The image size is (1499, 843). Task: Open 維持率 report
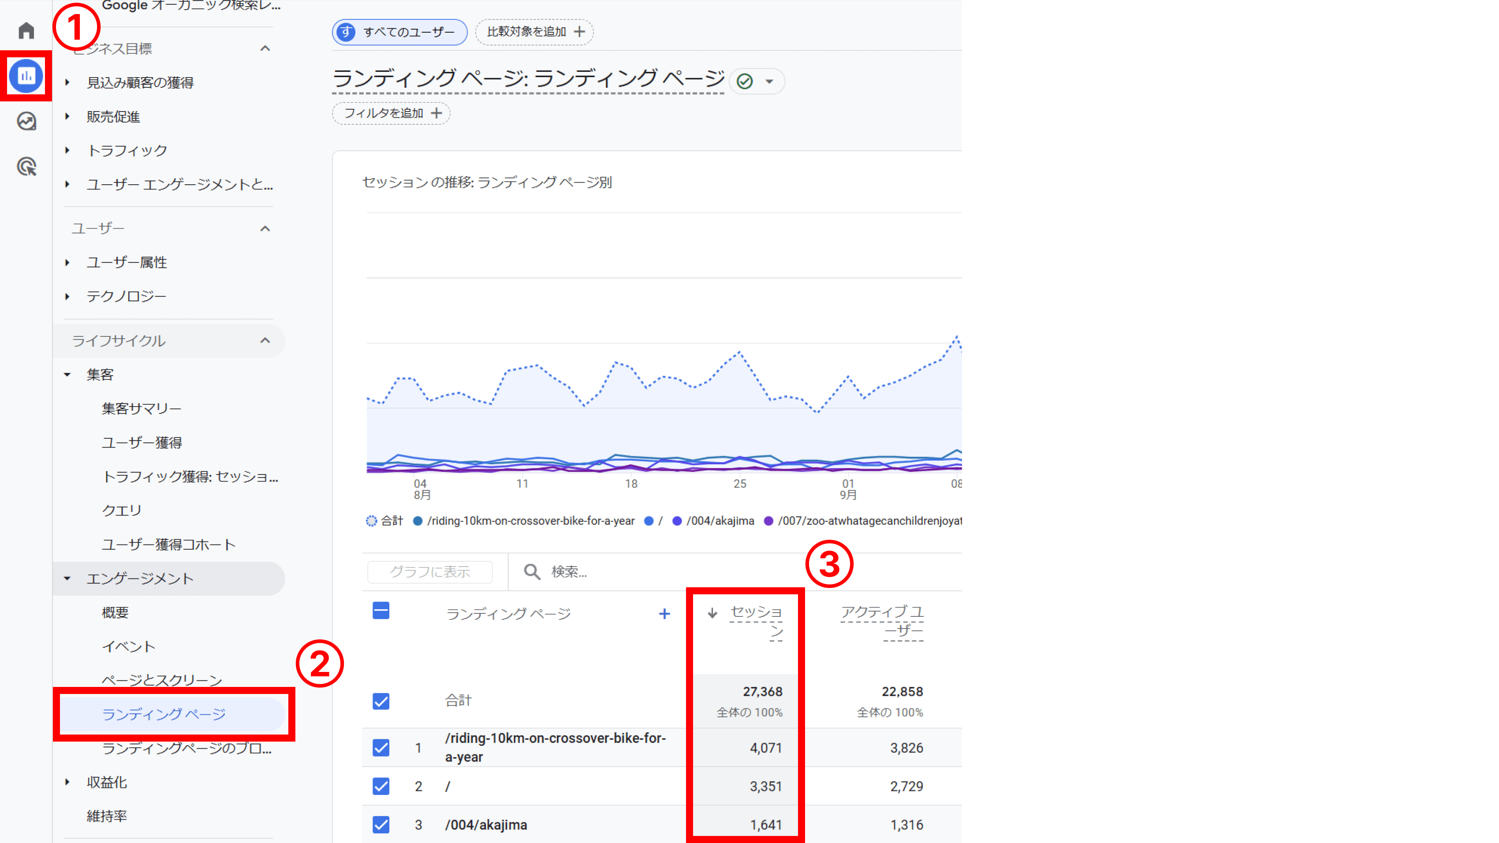click(107, 816)
